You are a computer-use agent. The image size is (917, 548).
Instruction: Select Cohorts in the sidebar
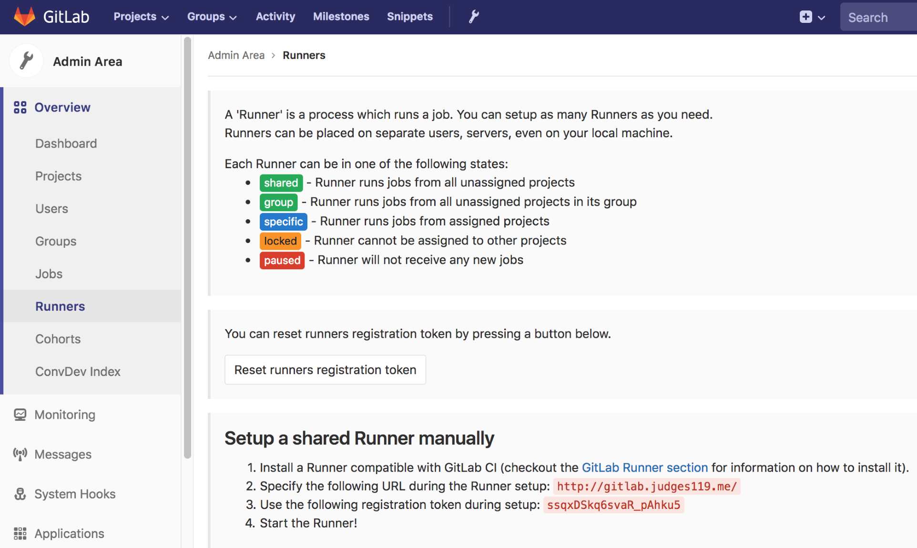coord(58,339)
